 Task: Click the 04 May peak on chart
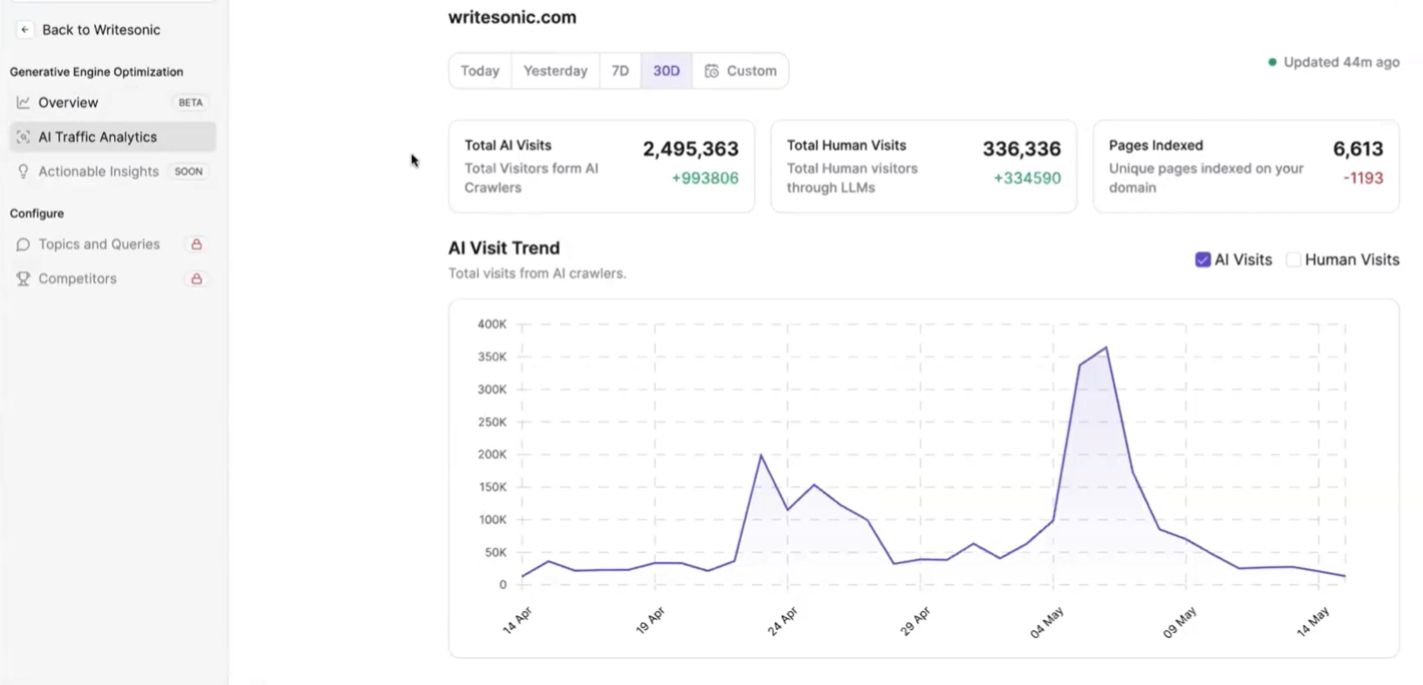(x=1106, y=348)
